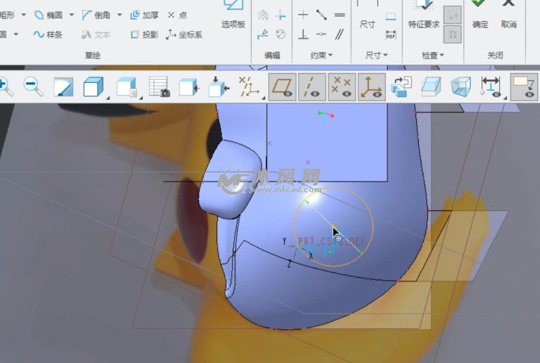Click the Rotate Resize icon in 编辑 group
Image resolution: width=540 pixels, height=363 pixels.
click(x=281, y=34)
